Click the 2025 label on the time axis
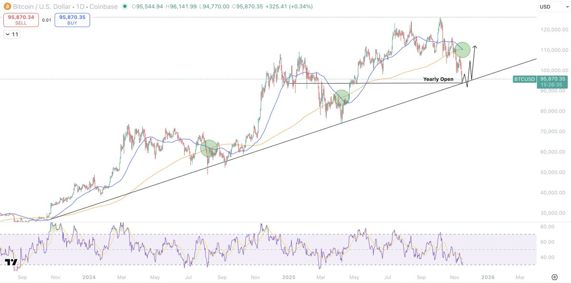This screenshot has width=571, height=283. click(289, 278)
